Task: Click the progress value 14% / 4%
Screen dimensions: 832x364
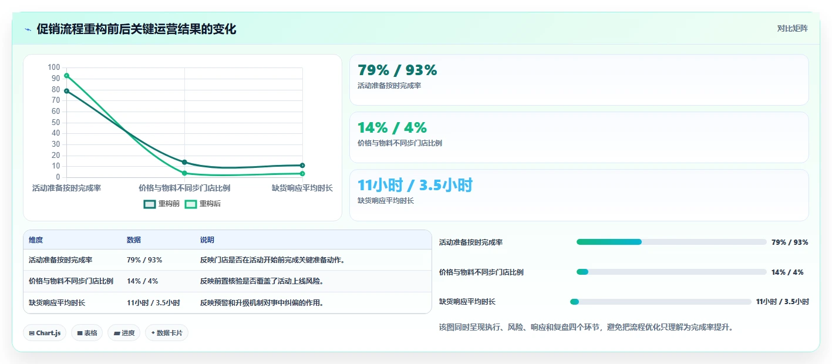Action: (x=787, y=272)
